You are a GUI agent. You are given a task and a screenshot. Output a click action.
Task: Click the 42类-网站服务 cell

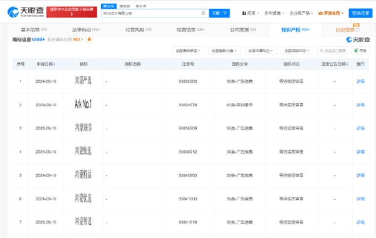coord(239,105)
